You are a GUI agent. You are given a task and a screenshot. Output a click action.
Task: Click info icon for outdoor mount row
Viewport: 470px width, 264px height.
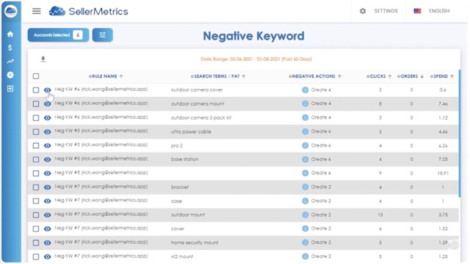click(305, 215)
